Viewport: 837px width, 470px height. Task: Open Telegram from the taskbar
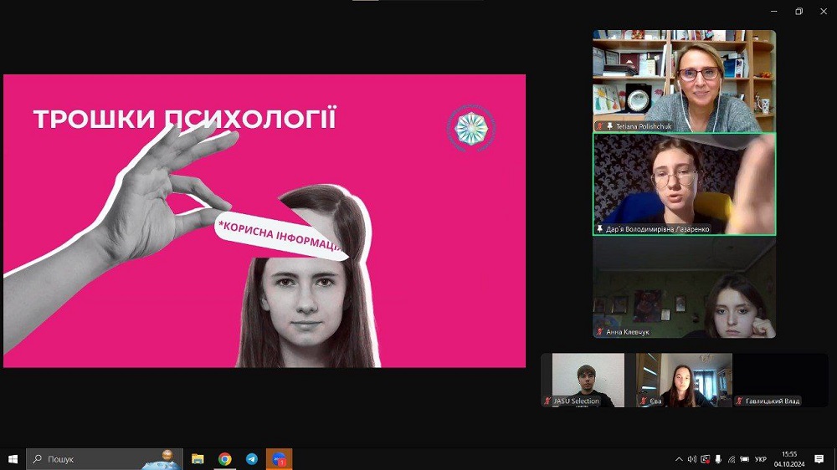pos(252,459)
